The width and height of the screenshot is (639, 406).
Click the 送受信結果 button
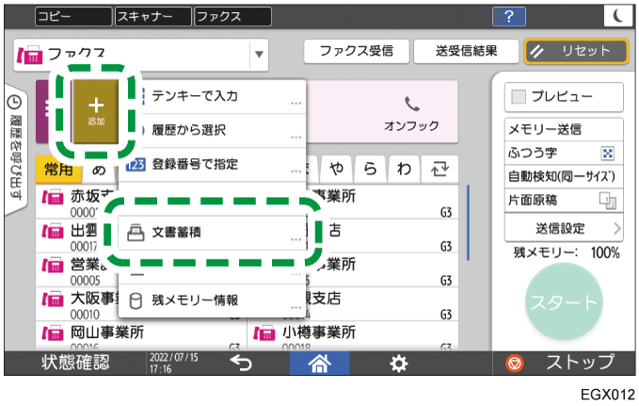pos(466,52)
